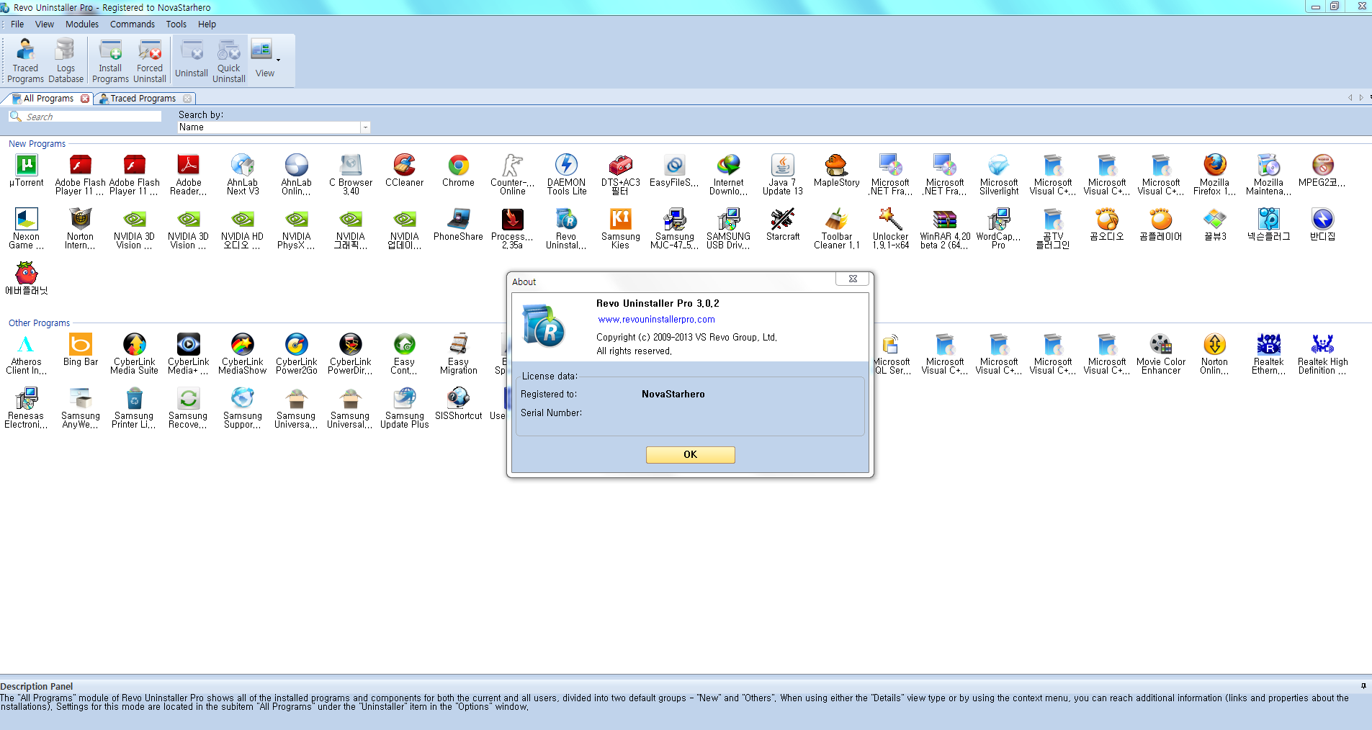Open the Tools menu
Viewport: 1372px width, 730px height.
click(x=176, y=24)
